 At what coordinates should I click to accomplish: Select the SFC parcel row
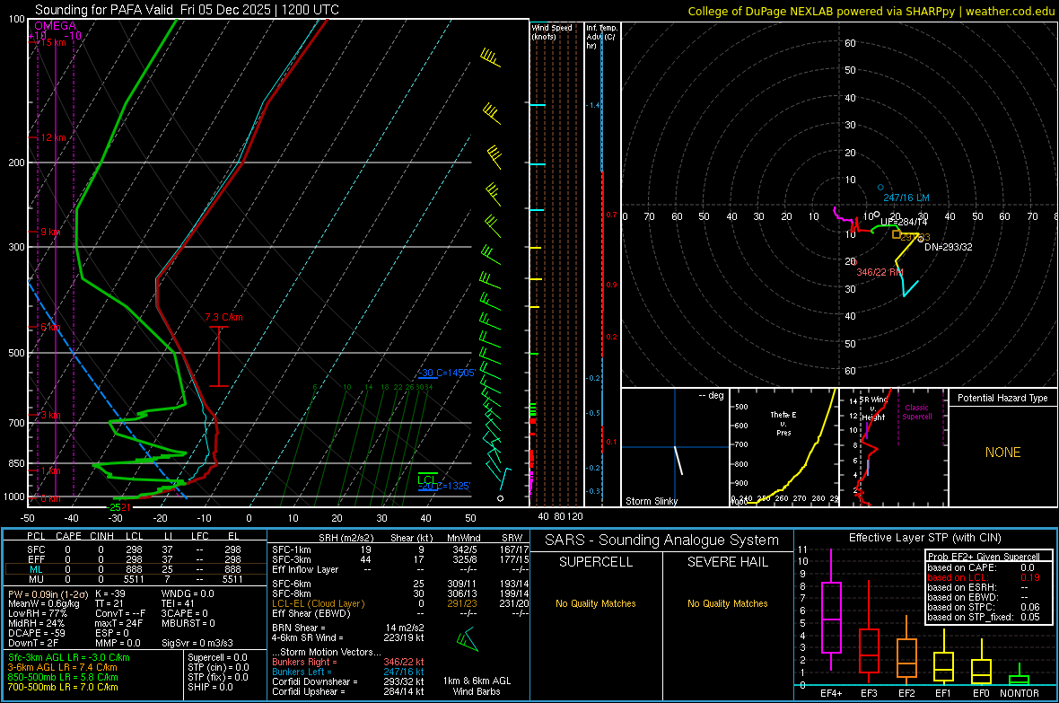tap(135, 549)
